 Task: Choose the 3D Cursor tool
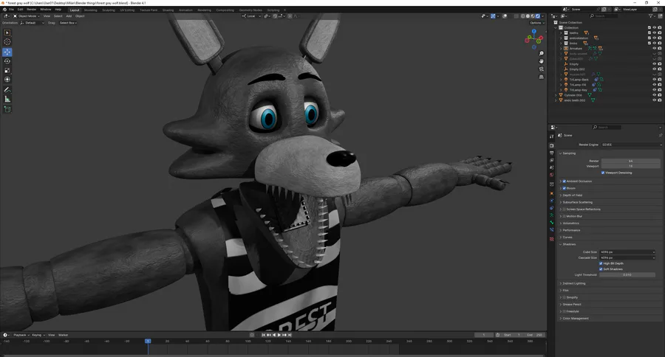pyautogui.click(x=7, y=41)
